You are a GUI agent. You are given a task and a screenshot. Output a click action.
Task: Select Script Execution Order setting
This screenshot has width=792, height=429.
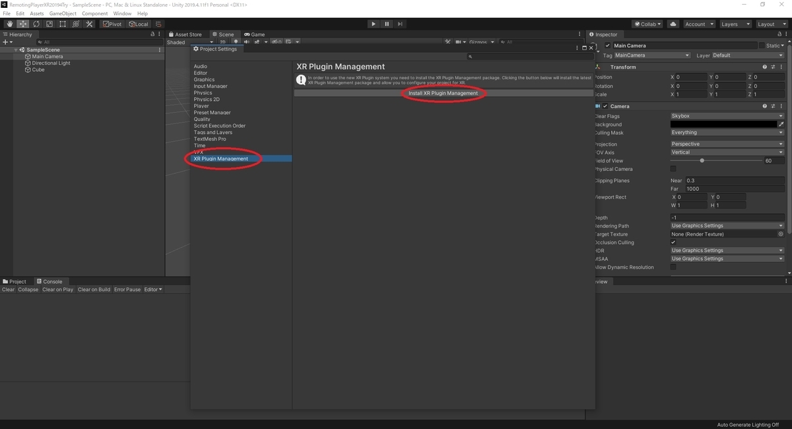pyautogui.click(x=220, y=125)
